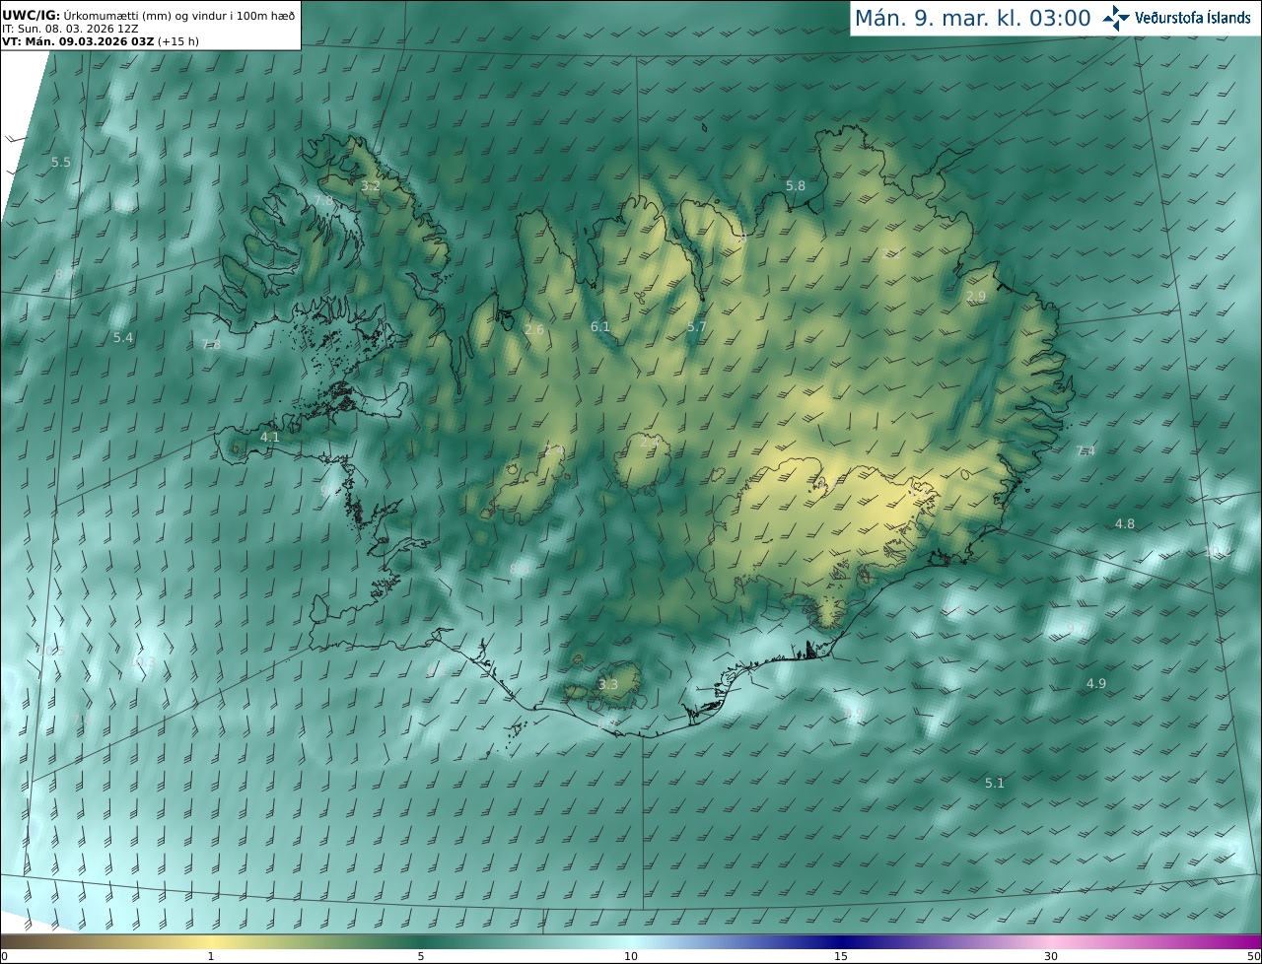1262x964 pixels.
Task: Click the 30 tick on the color scale
Action: [x=1051, y=956]
